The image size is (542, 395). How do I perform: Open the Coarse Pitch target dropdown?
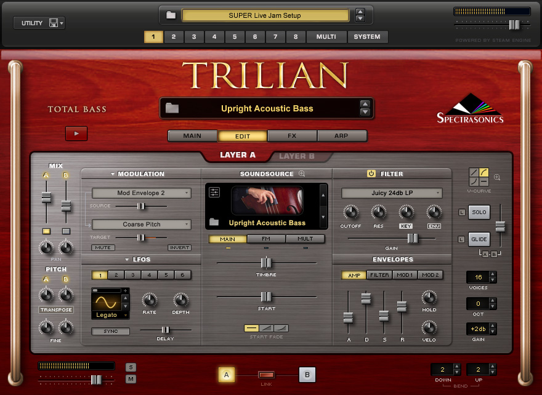pos(141,225)
